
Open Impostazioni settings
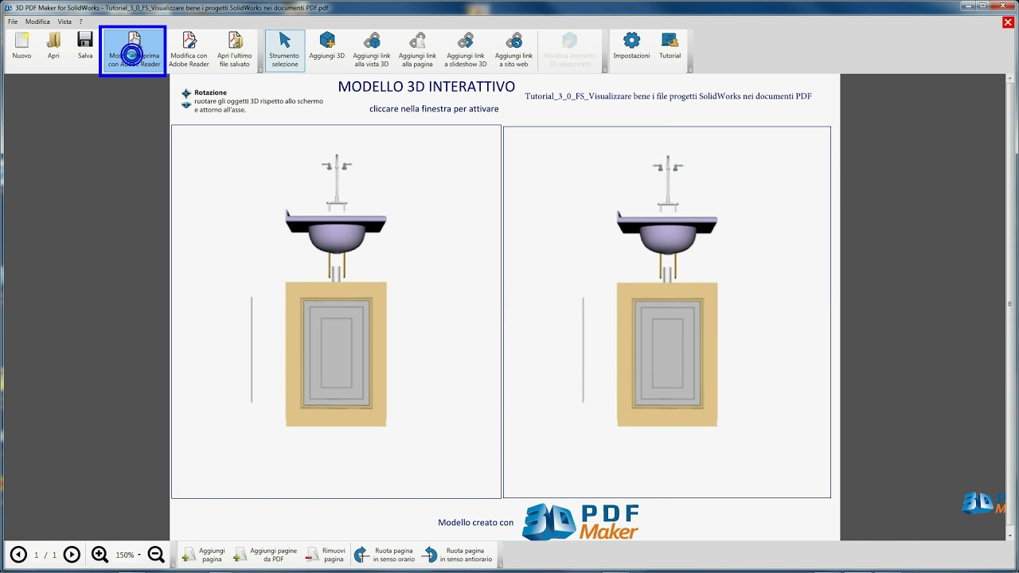(x=631, y=46)
